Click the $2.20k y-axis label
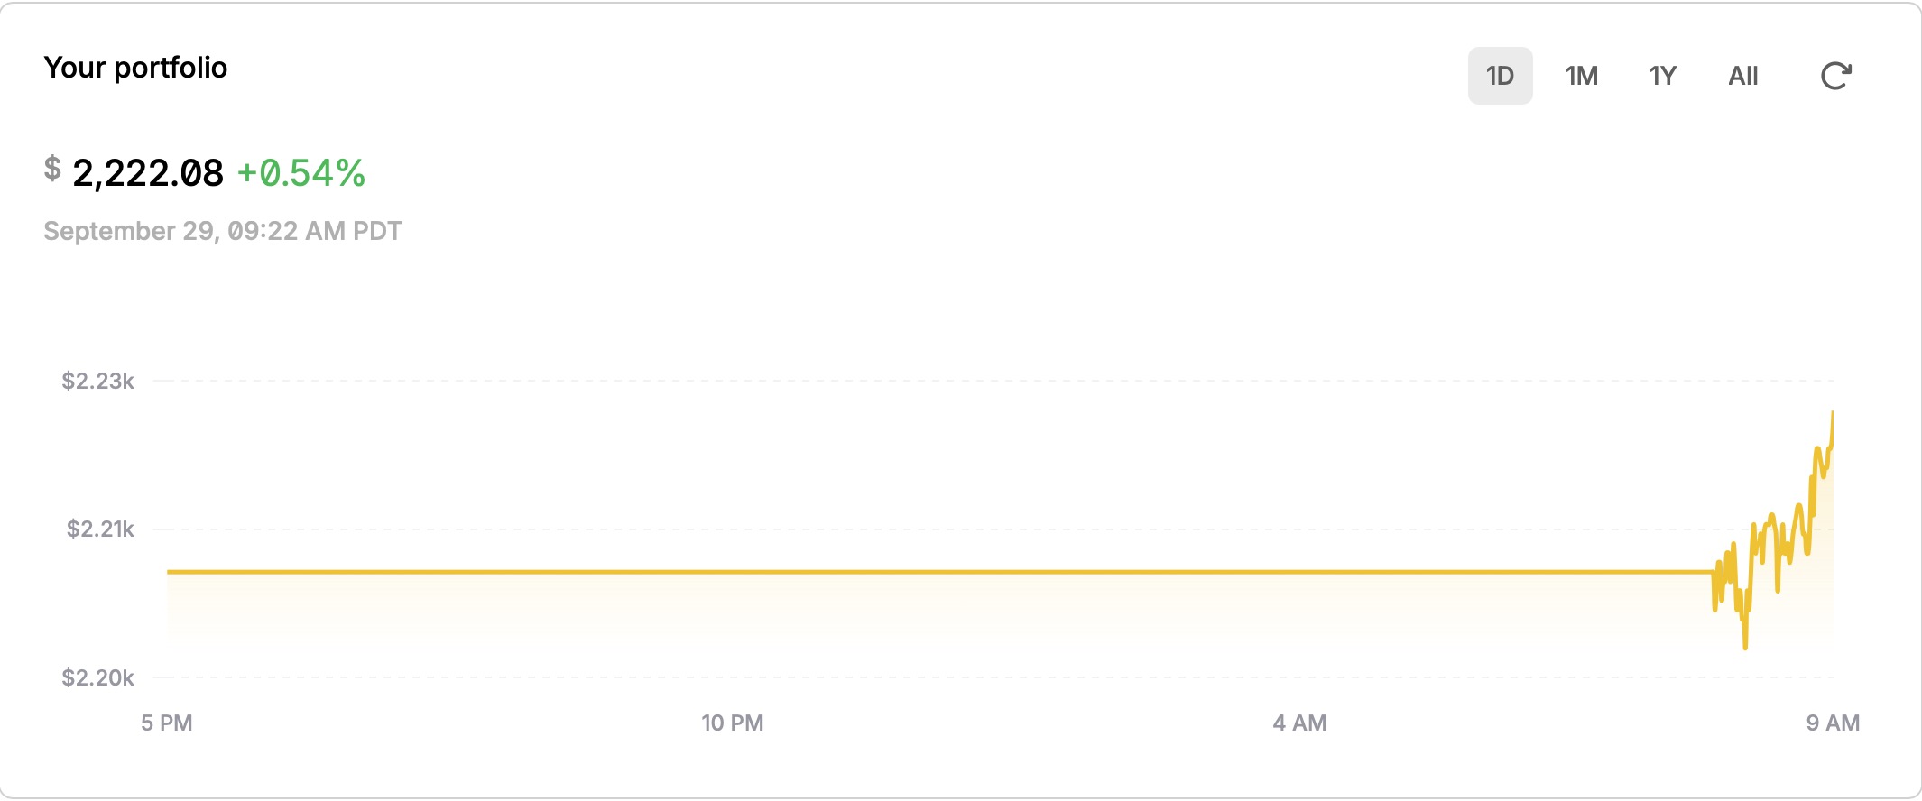1922x801 pixels. point(97,677)
